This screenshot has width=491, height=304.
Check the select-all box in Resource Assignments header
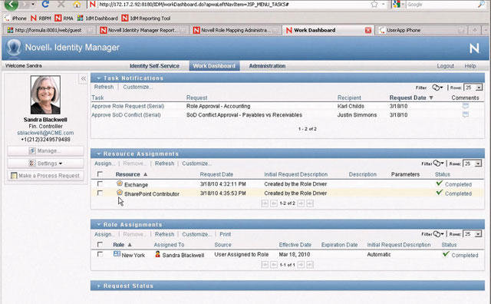click(x=100, y=174)
